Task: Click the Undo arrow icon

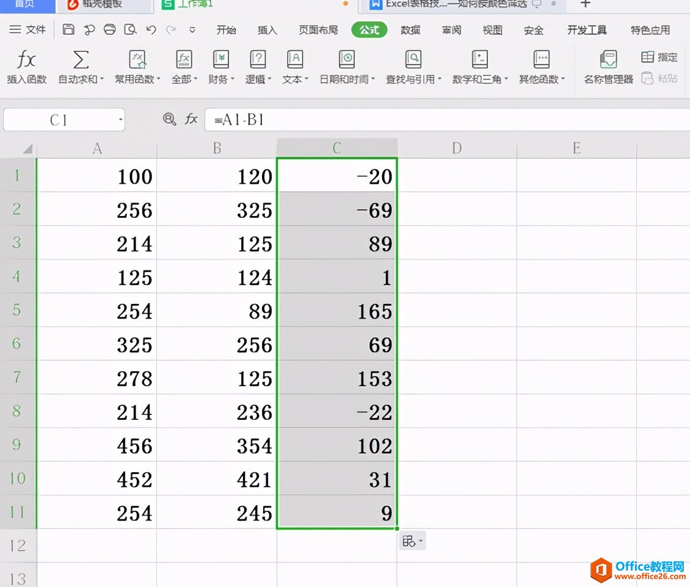Action: click(151, 29)
